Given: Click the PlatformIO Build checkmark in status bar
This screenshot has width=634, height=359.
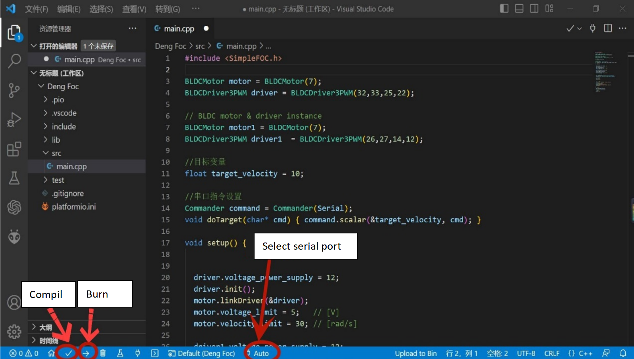Looking at the screenshot, I should 69,353.
